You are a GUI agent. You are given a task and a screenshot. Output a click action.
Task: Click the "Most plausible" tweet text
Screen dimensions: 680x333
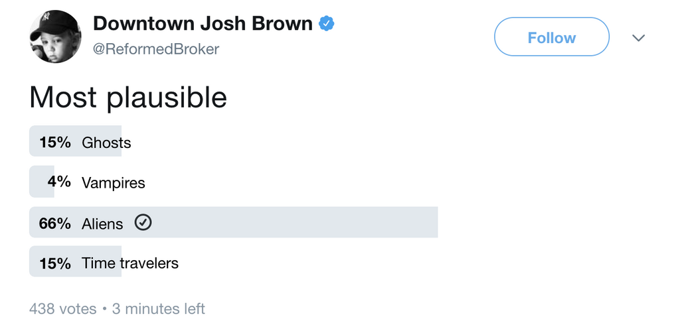tap(128, 98)
